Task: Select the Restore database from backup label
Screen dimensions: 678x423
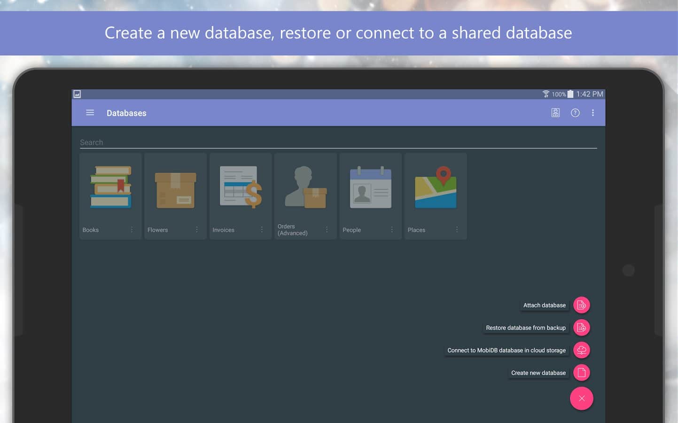Action: click(525, 328)
